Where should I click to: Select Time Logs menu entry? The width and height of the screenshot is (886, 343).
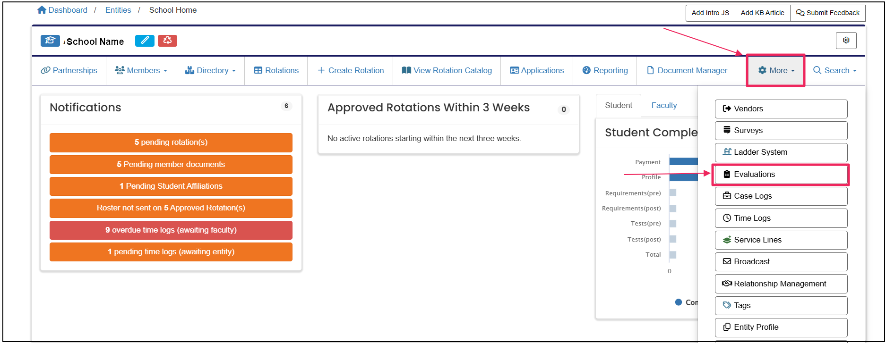[x=781, y=218]
